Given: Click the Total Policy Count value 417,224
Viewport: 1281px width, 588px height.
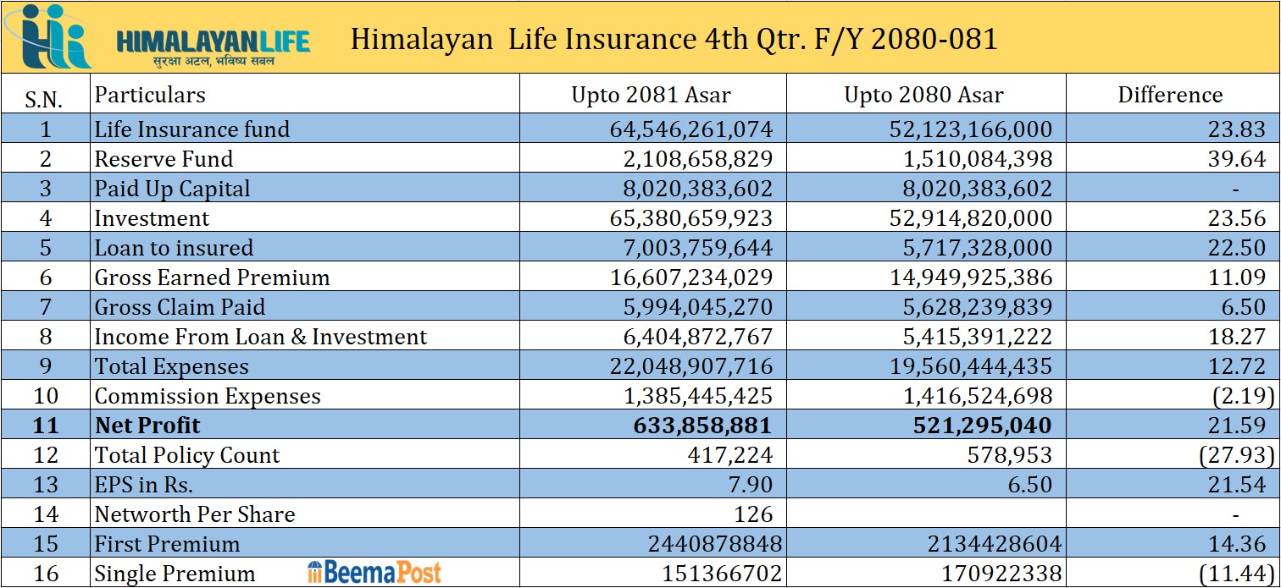Looking at the screenshot, I should (730, 454).
